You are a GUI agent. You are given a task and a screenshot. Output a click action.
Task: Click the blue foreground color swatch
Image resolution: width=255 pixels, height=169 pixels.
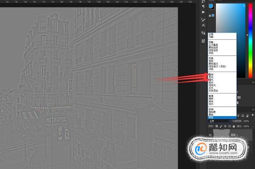(x=211, y=6)
